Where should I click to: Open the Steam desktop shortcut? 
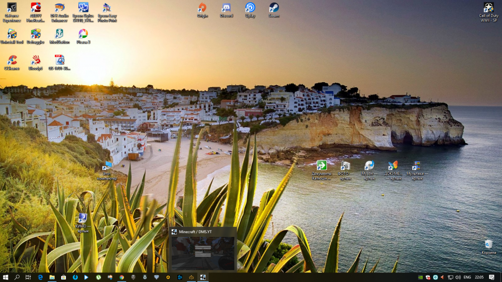(x=274, y=8)
